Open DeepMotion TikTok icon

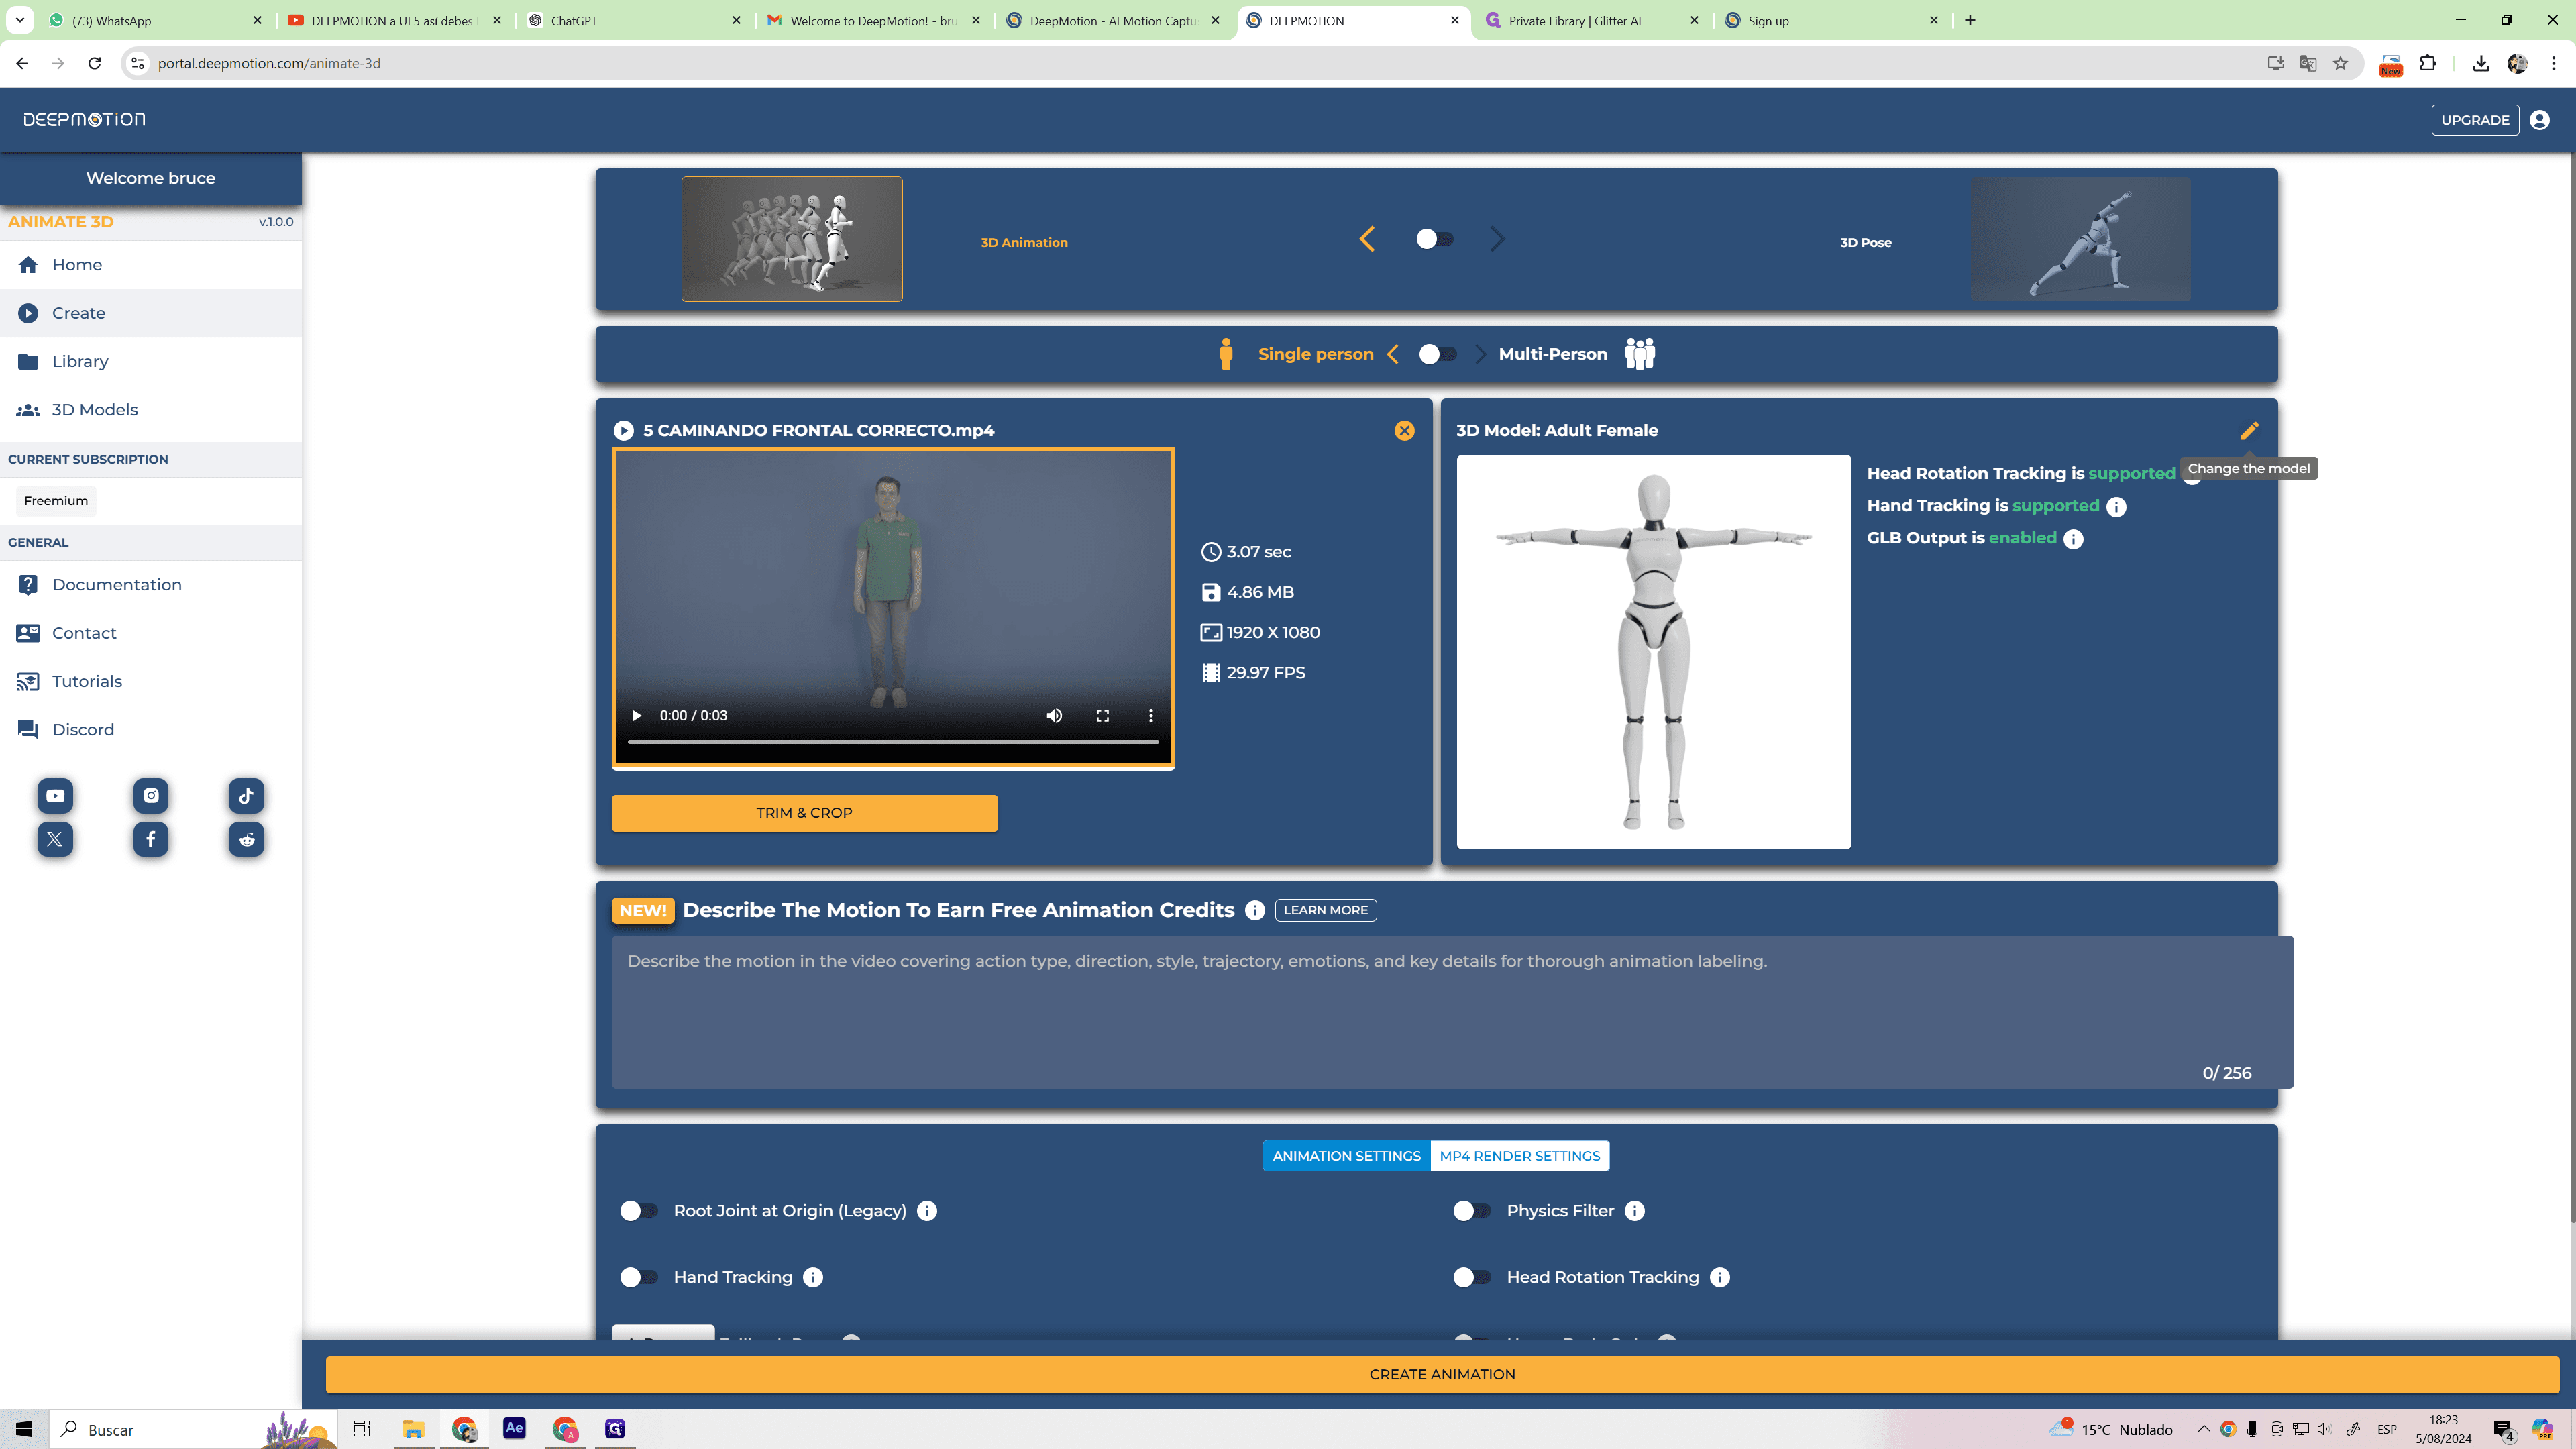point(246,796)
